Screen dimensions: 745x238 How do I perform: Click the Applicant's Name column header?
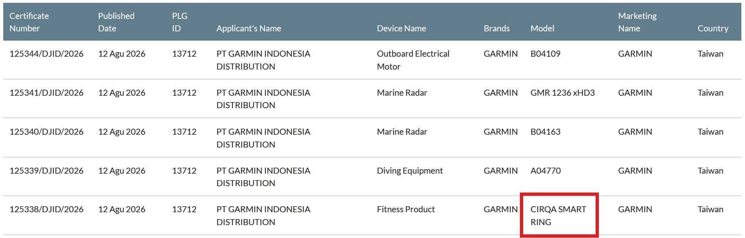point(248,29)
